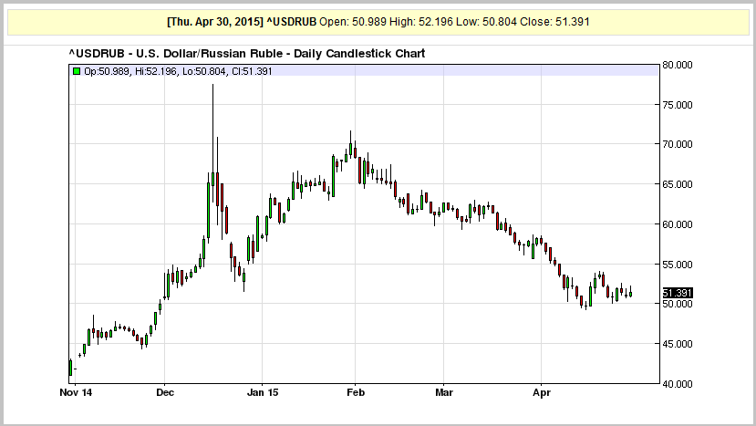The height and width of the screenshot is (426, 756).
Task: Click the 55.000 price axis label
Action: tap(678, 265)
